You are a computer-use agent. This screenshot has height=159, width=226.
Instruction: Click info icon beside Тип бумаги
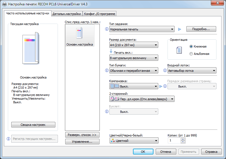point(107,70)
